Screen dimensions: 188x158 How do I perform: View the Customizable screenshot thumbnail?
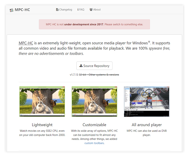[94, 102]
